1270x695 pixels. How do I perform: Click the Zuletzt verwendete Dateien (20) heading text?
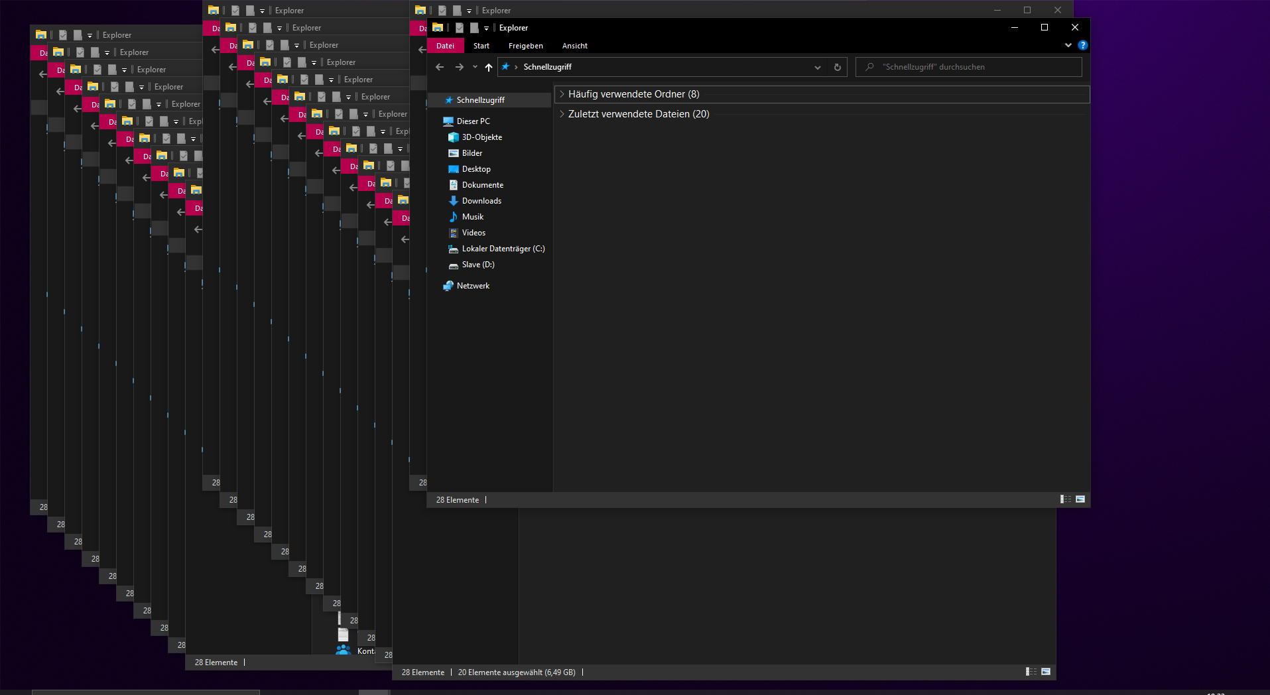(x=639, y=114)
